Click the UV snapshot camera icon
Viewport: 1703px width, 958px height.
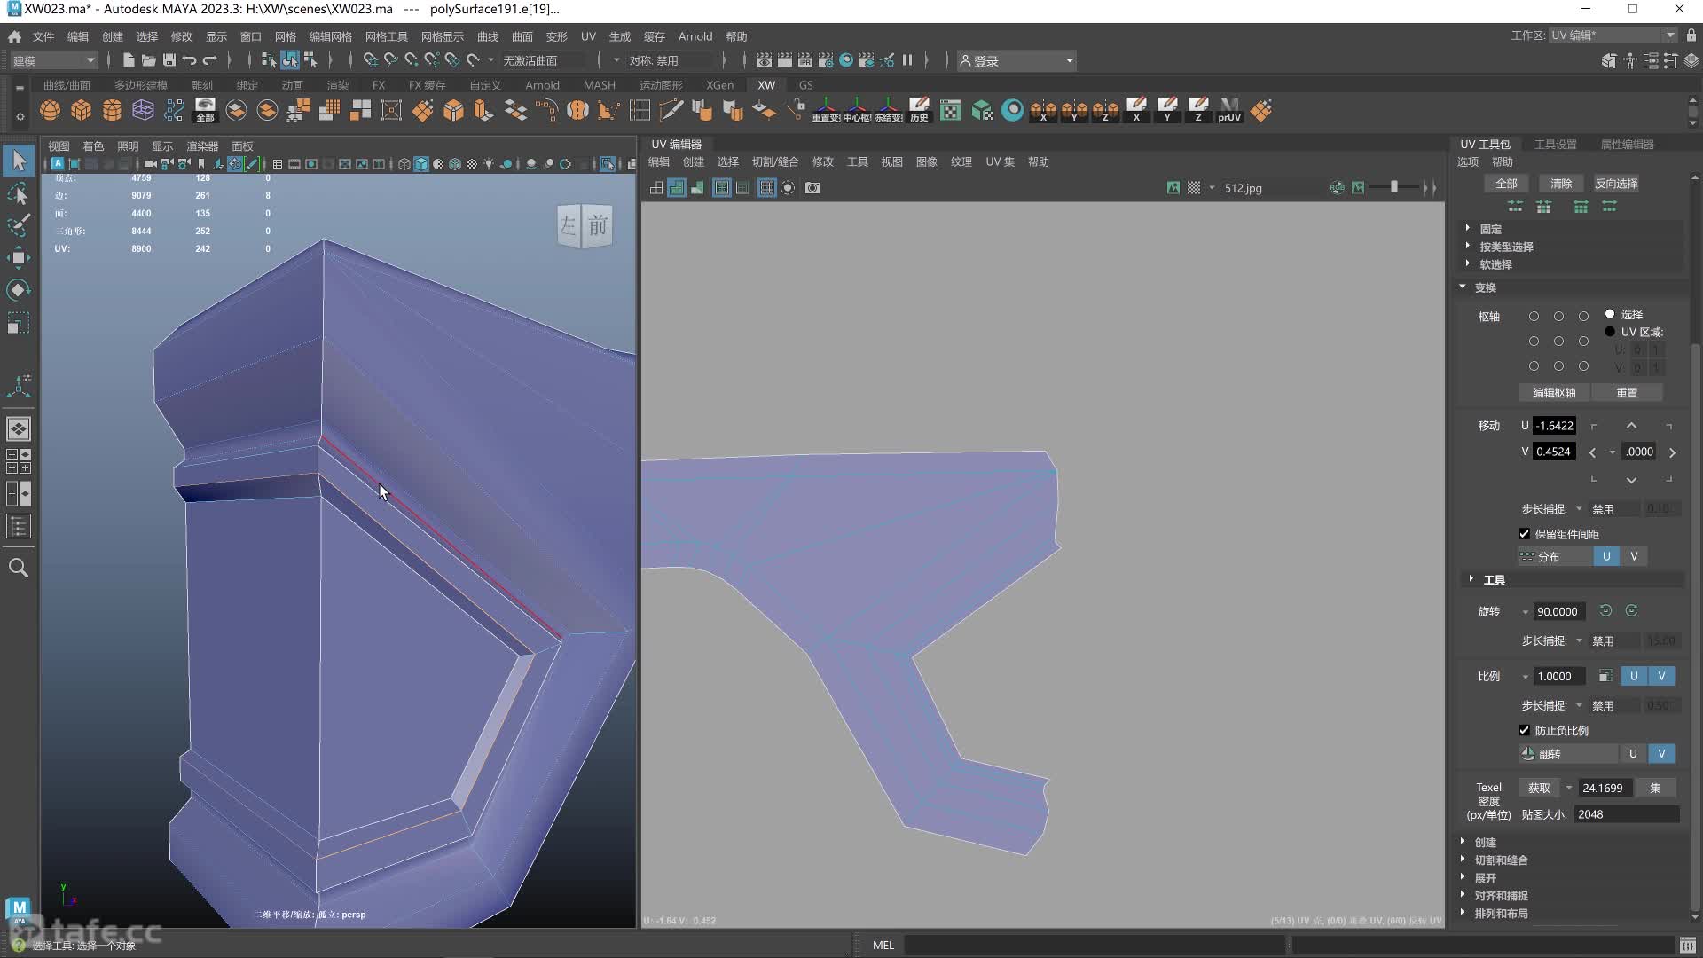pyautogui.click(x=812, y=188)
